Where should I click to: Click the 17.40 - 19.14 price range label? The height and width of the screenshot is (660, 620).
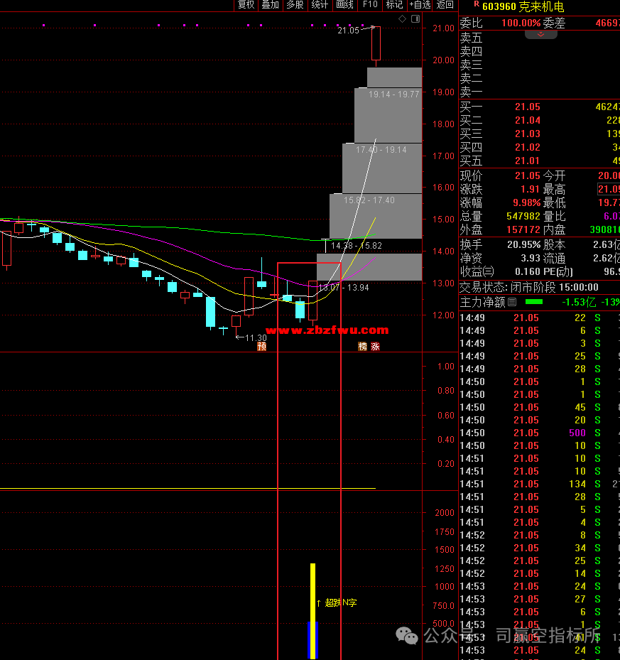pos(381,150)
